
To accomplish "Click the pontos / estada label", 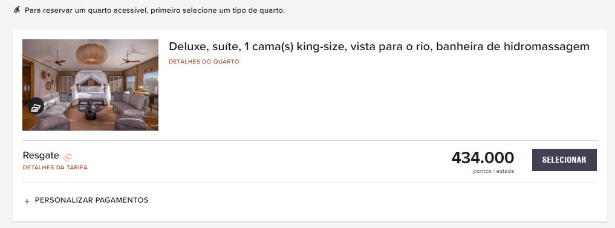I will 493,171.
